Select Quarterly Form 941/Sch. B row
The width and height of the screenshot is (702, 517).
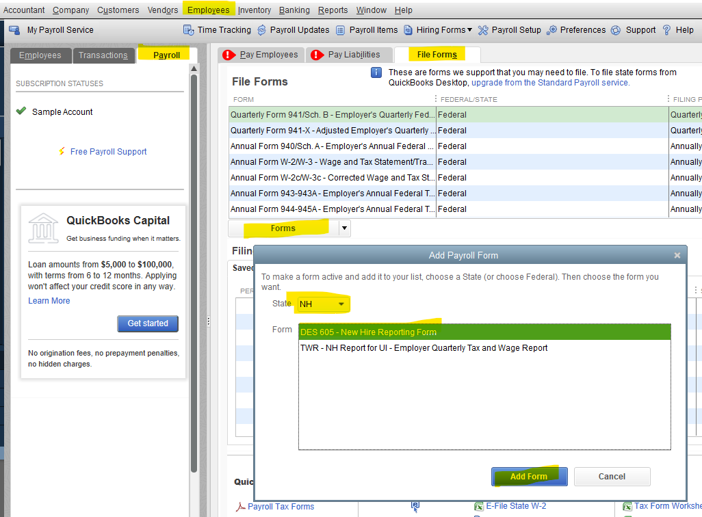click(x=465, y=115)
